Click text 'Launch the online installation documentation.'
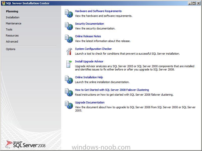Viewport: 202px width, 151px height. [102, 82]
